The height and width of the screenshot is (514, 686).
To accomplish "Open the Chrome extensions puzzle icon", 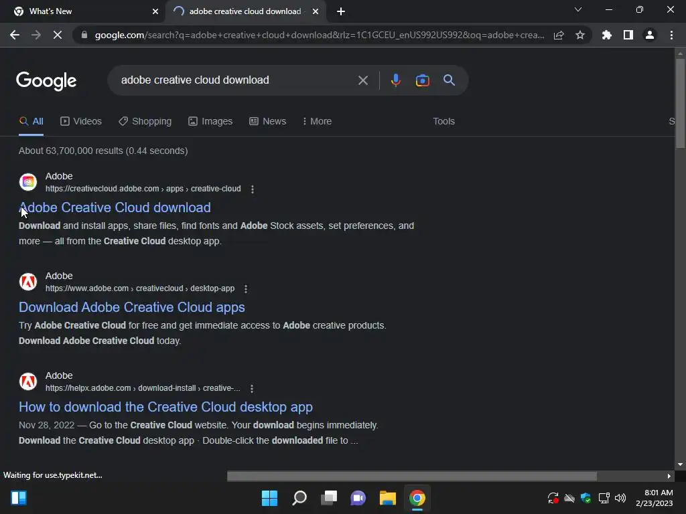I will coord(607,35).
